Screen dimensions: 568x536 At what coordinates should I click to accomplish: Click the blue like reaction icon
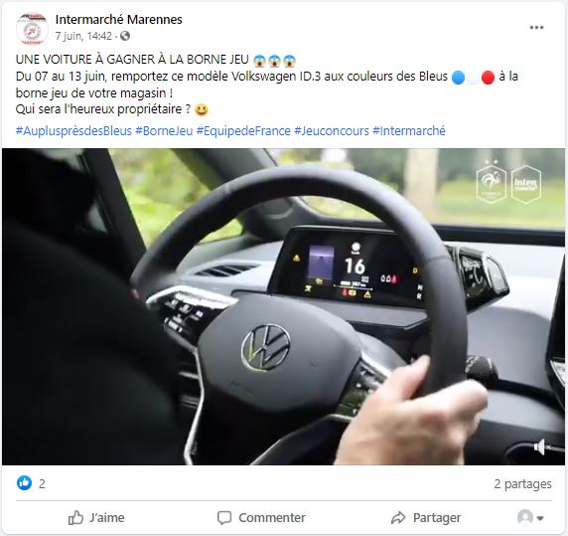pyautogui.click(x=24, y=483)
